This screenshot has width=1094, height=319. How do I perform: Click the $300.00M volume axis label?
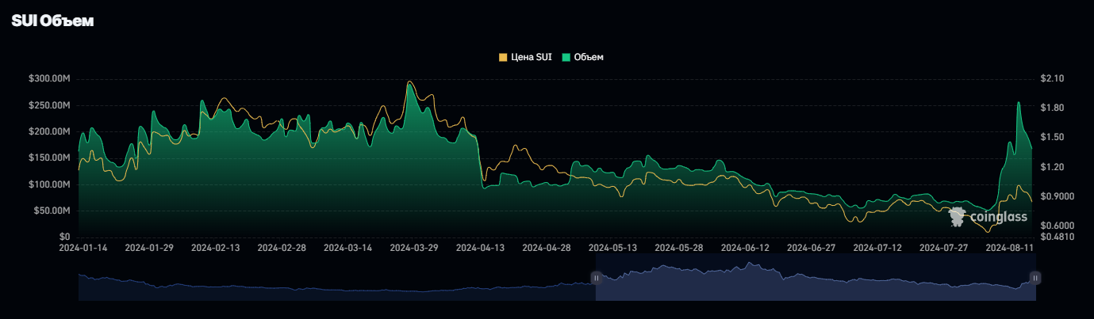[x=48, y=79]
